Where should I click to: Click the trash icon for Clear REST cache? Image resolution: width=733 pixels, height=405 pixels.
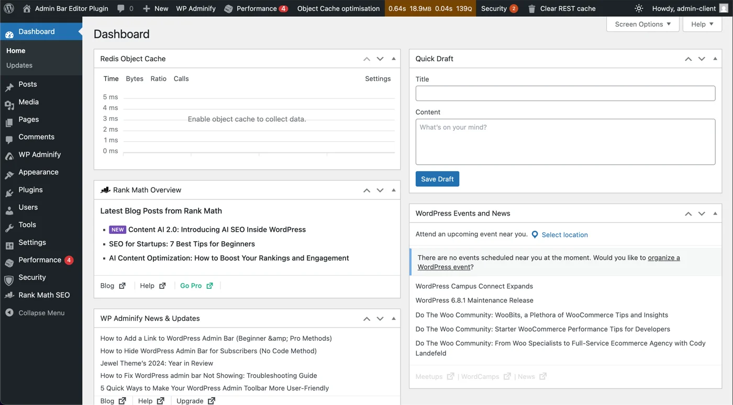531,8
